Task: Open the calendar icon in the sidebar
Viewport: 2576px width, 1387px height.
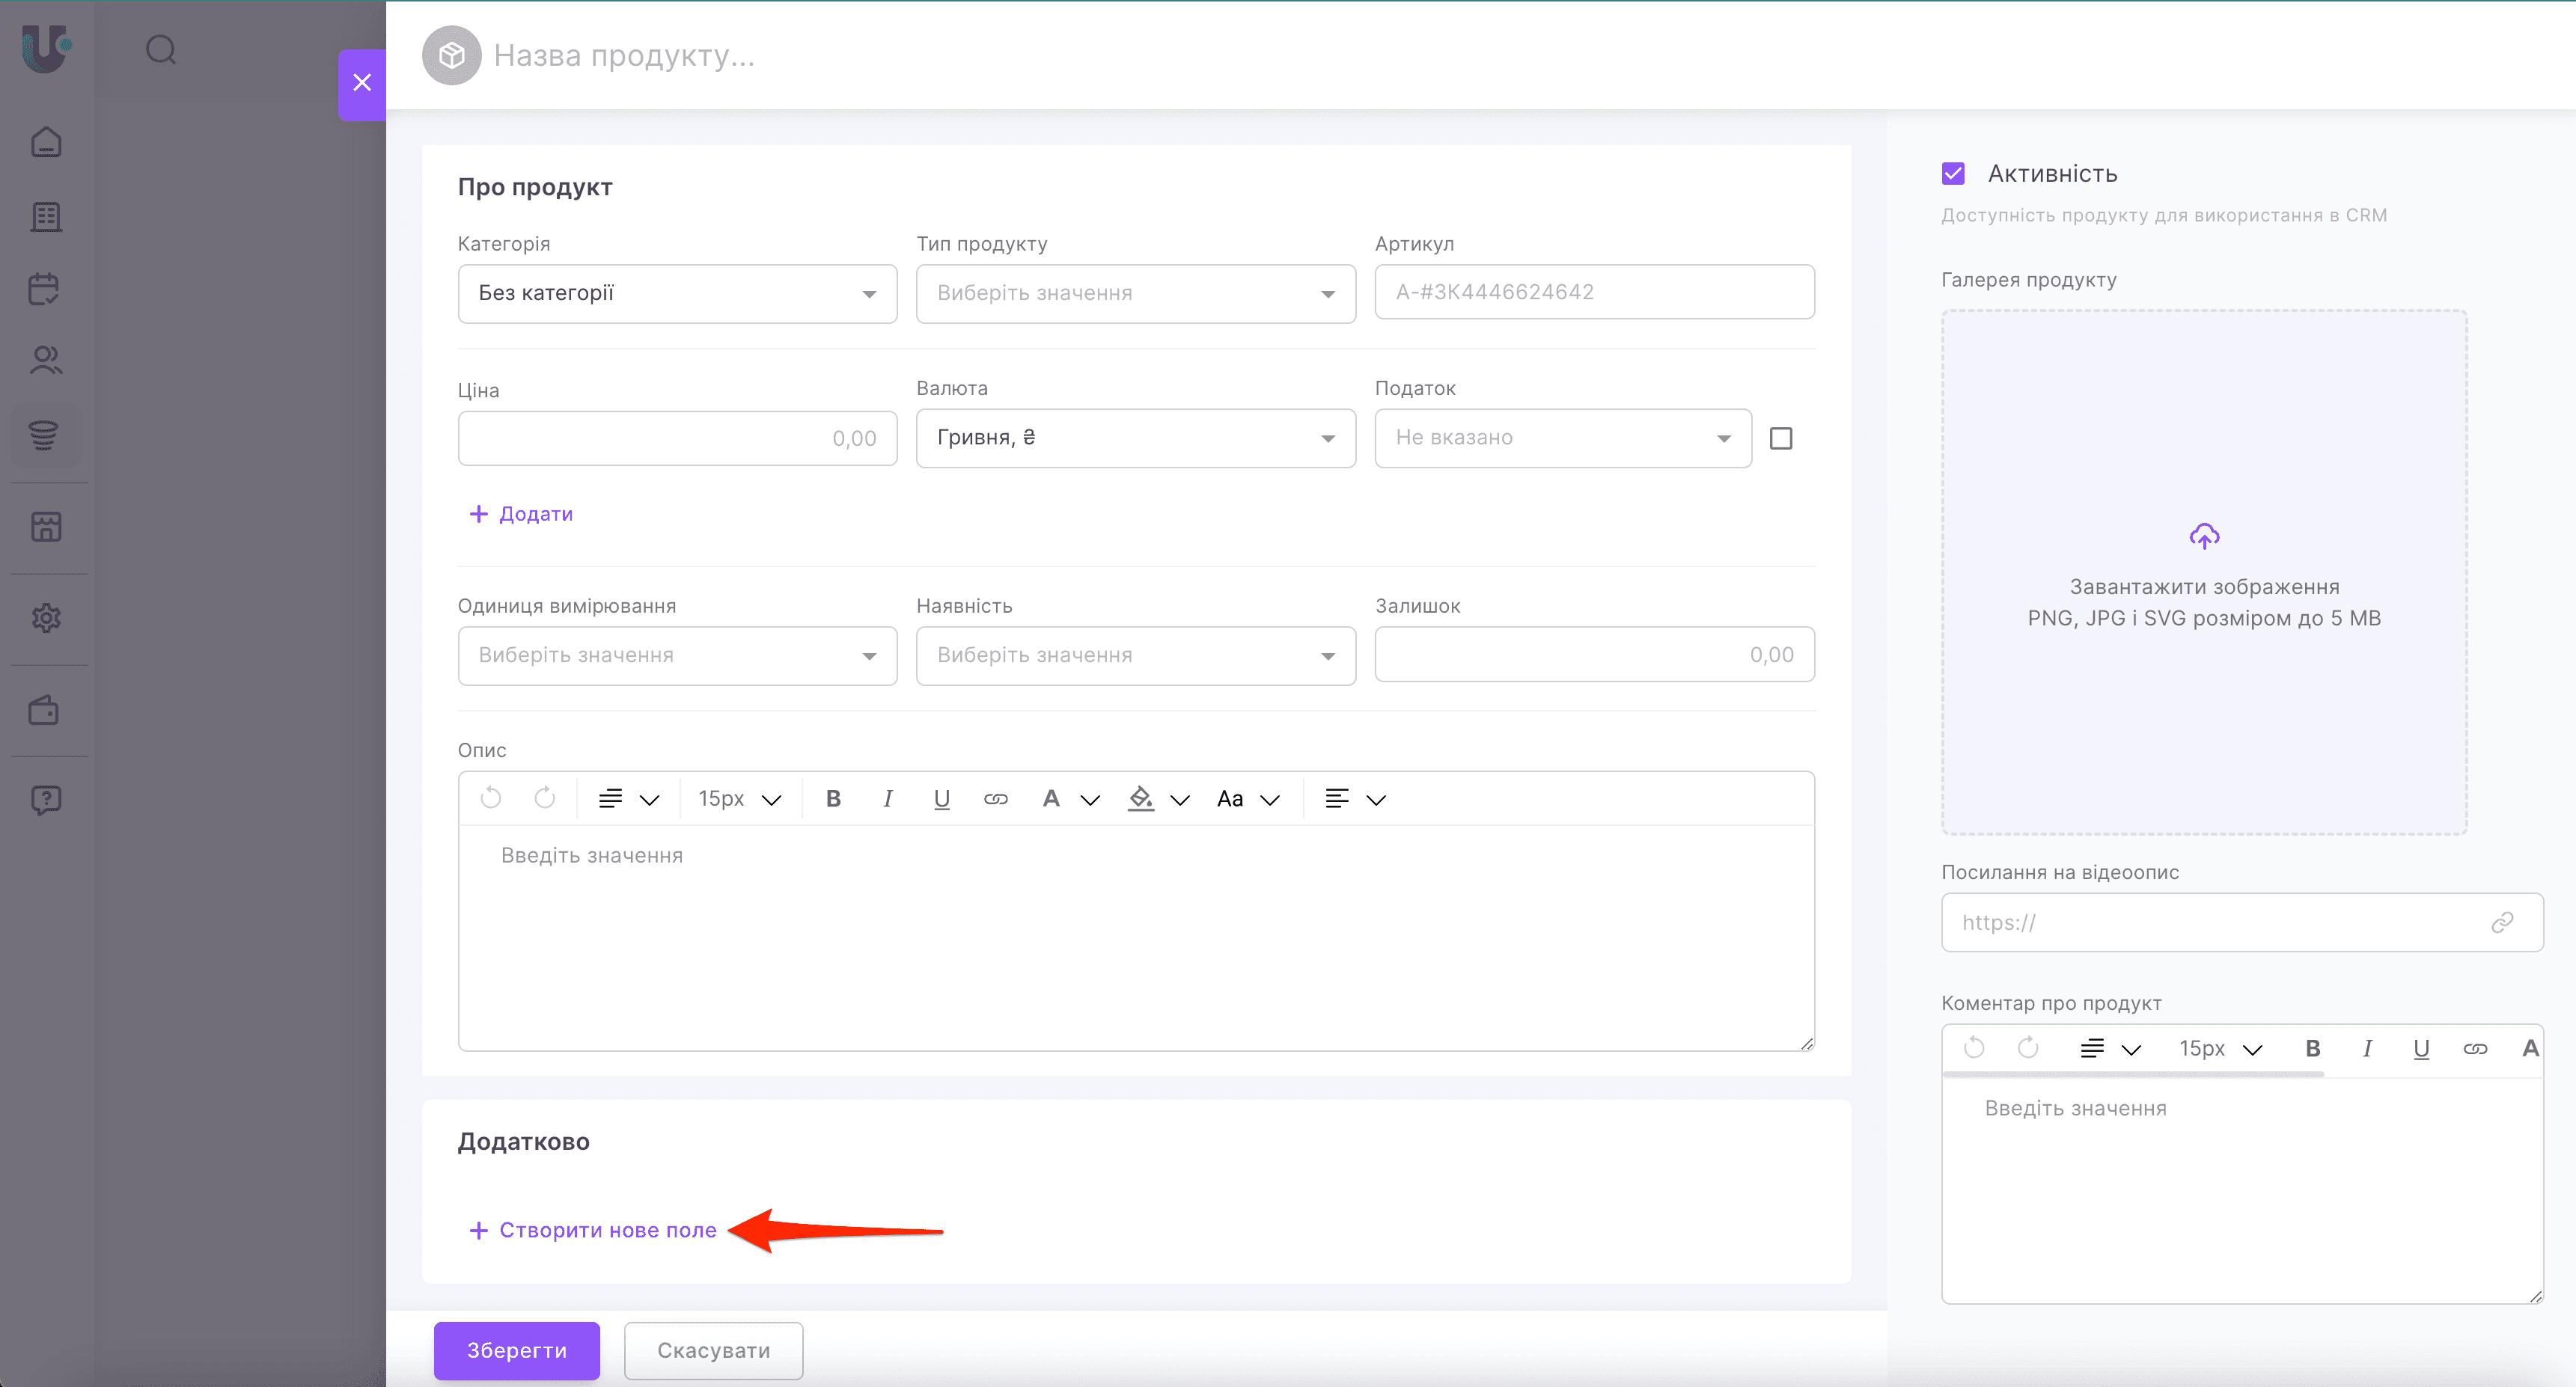Action: (46, 289)
